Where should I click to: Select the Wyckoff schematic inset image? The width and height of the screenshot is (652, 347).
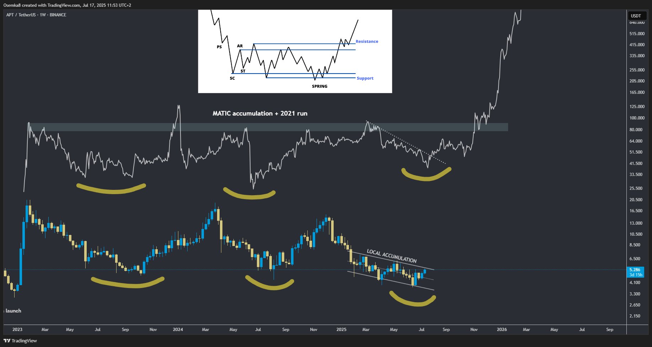pyautogui.click(x=295, y=51)
